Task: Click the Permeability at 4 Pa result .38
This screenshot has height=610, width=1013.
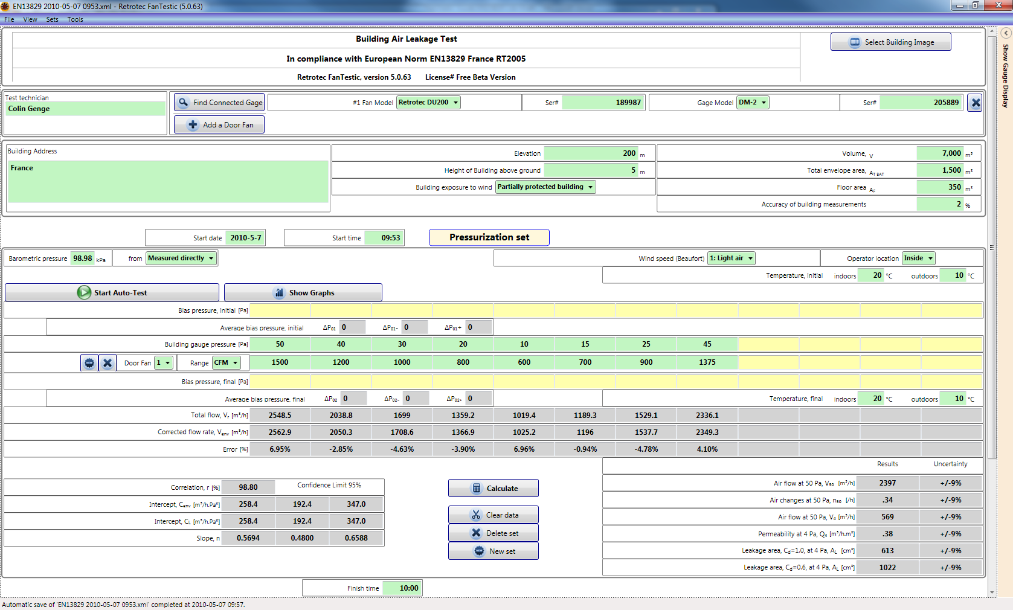Action: click(x=887, y=534)
